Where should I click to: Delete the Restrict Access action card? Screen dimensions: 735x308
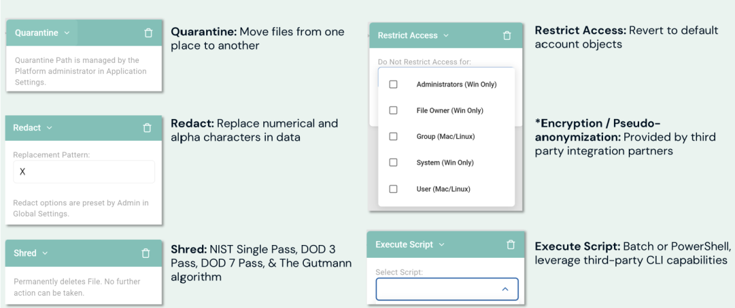tap(507, 35)
